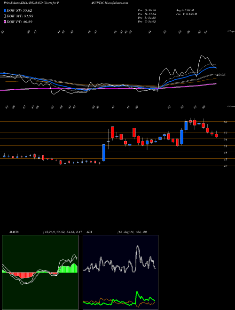This screenshot has height=310, width=235.
Task: Click the ADX '(14 day) 11, +24, -20' text
Action: (x=132, y=232)
